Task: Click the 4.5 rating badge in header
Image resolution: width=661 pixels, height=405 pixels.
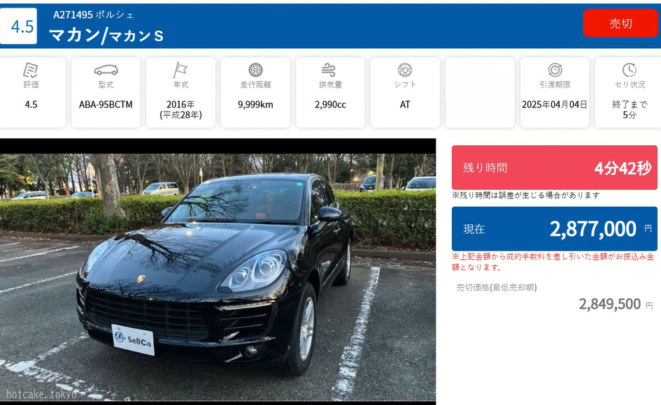Action: point(19,26)
